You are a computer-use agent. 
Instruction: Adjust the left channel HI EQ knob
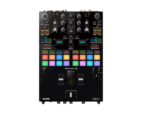pyautogui.click(x=63, y=16)
